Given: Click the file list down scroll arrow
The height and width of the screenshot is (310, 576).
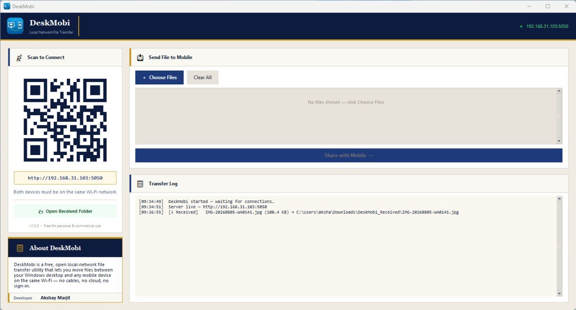Looking at the screenshot, I should click(x=559, y=141).
